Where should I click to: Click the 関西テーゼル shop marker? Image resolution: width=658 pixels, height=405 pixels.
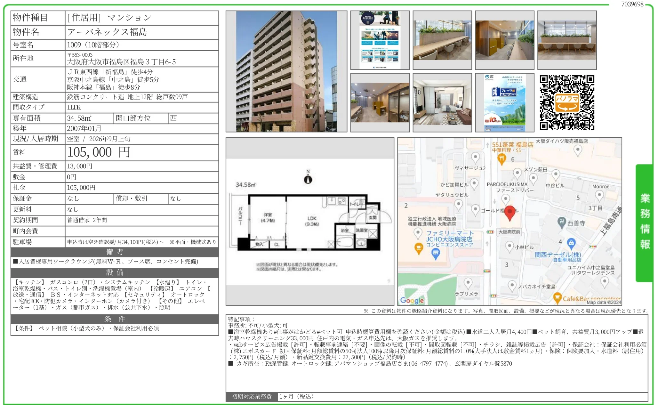[x=571, y=244]
